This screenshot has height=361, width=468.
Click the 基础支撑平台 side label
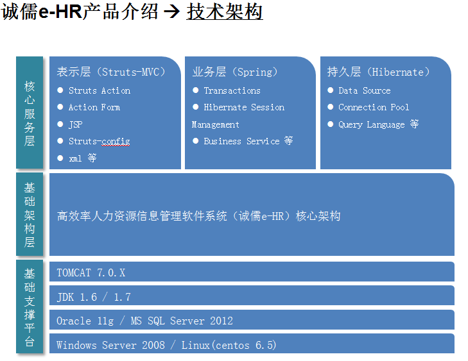(x=30, y=306)
